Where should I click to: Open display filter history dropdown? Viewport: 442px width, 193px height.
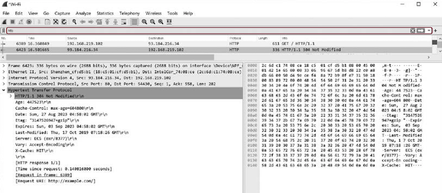click(429, 31)
